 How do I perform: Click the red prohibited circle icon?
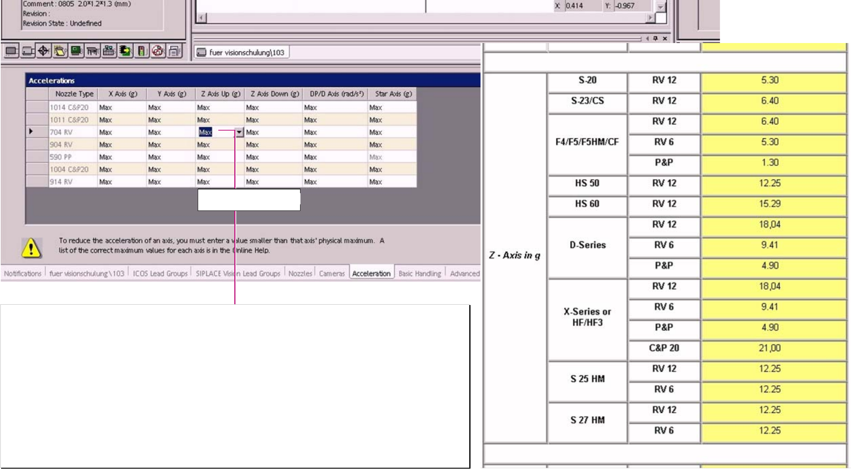(x=158, y=51)
